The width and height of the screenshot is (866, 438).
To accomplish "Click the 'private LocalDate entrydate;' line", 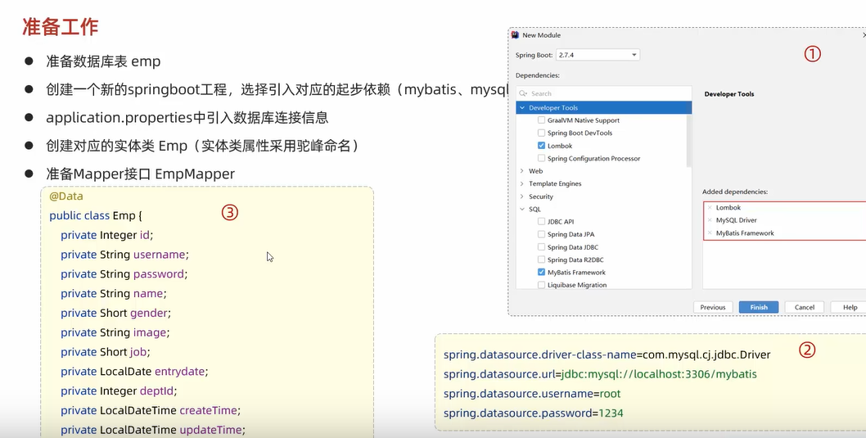I will (x=134, y=371).
